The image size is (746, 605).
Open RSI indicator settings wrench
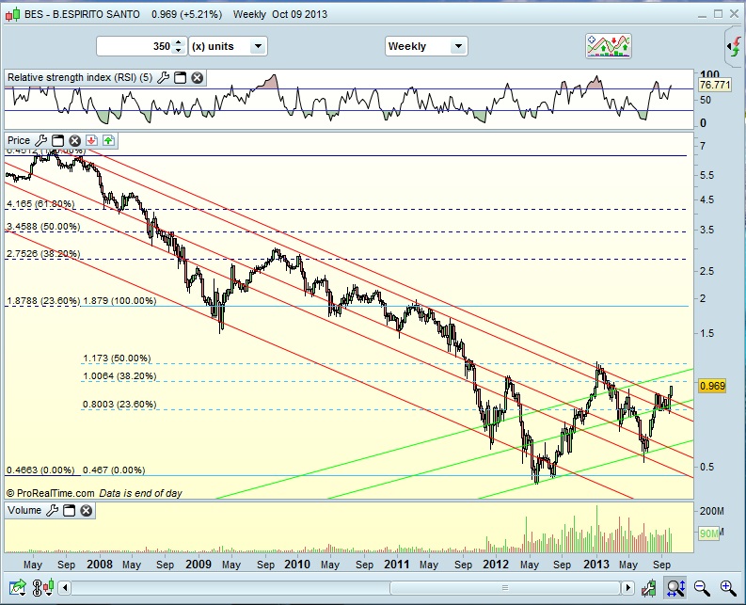coord(163,77)
